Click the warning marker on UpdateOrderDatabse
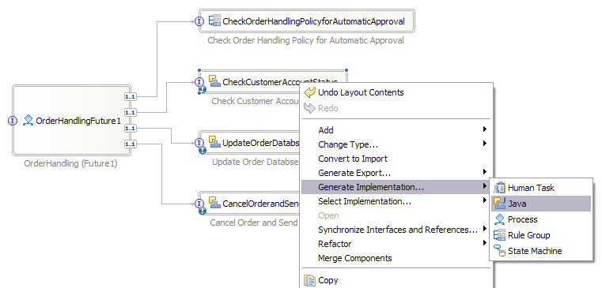The height and width of the screenshot is (288, 602). 203,151
